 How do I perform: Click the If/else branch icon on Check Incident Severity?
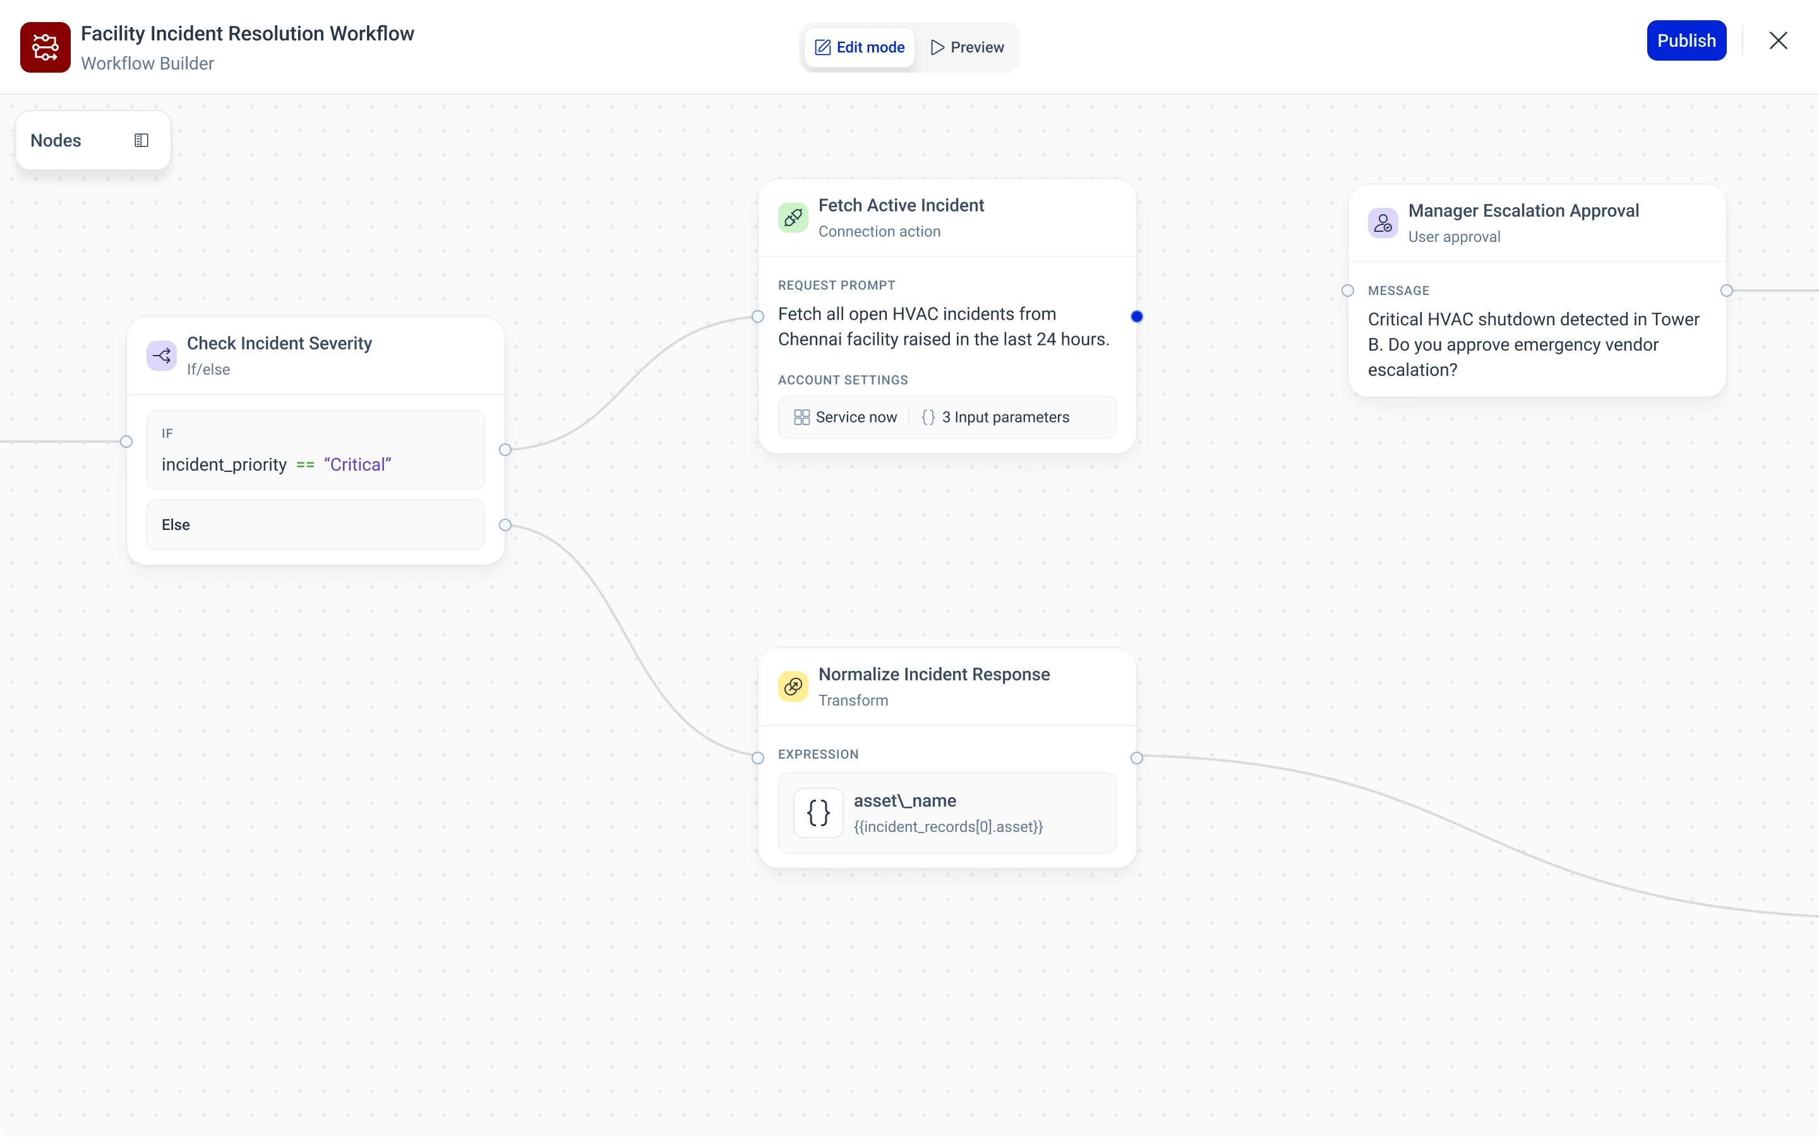point(162,356)
